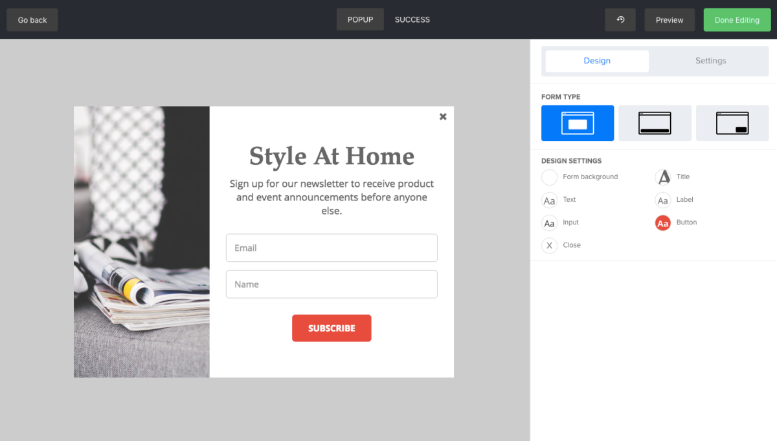Viewport: 777px width, 441px height.
Task: Click the Email input field
Action: 332,248
